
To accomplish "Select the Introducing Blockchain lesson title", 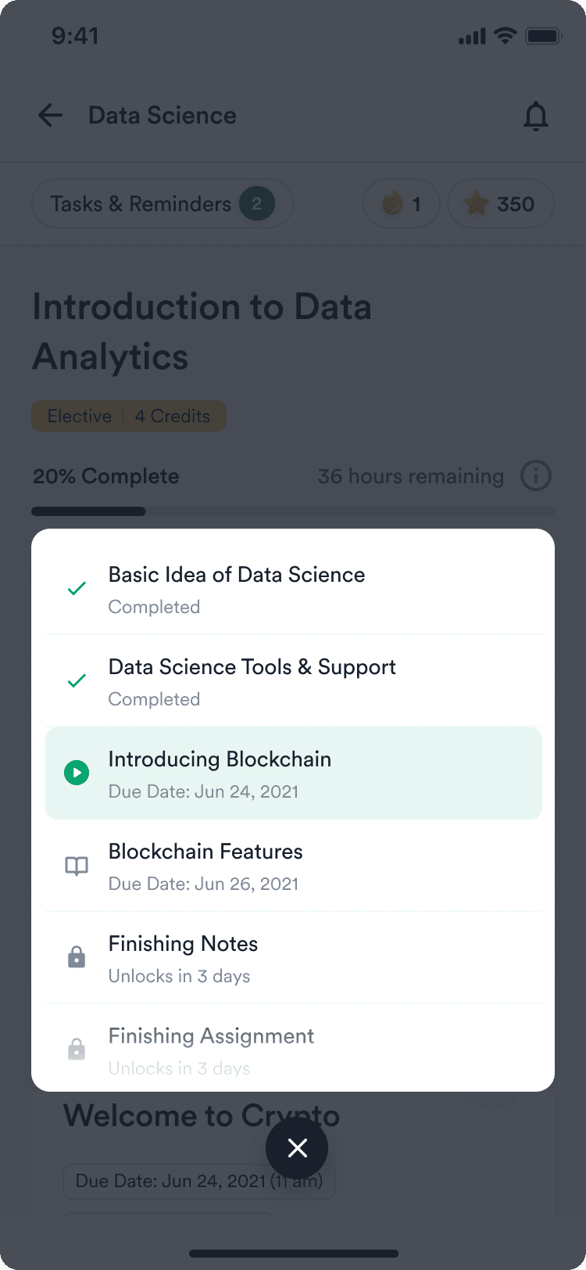I will tap(220, 759).
